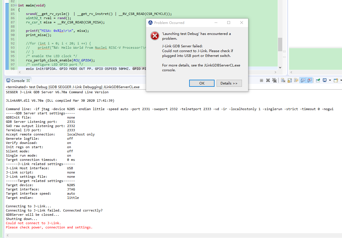The image size is (342, 238).
Task: Click the editor vertical scrollbar thumb
Action: pos(280,45)
